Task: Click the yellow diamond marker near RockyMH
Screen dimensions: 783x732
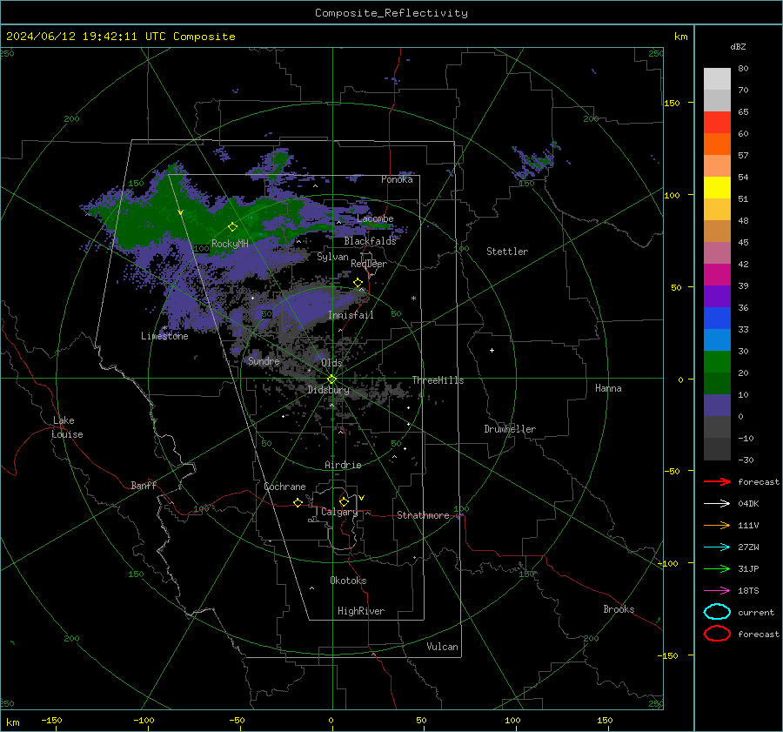Action: coord(232,227)
